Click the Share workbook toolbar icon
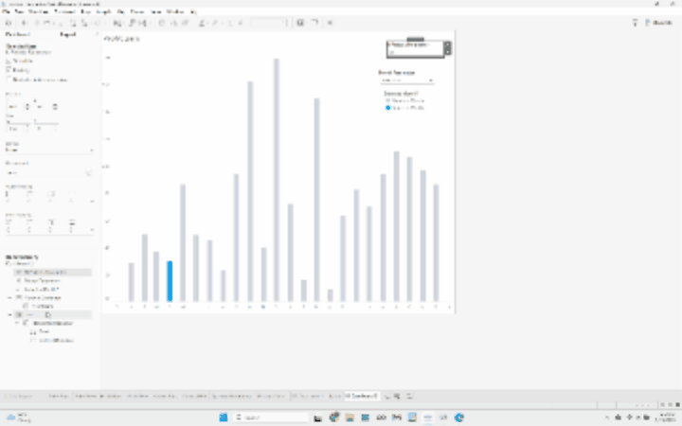Image resolution: width=682 pixels, height=426 pixels. 331,23
